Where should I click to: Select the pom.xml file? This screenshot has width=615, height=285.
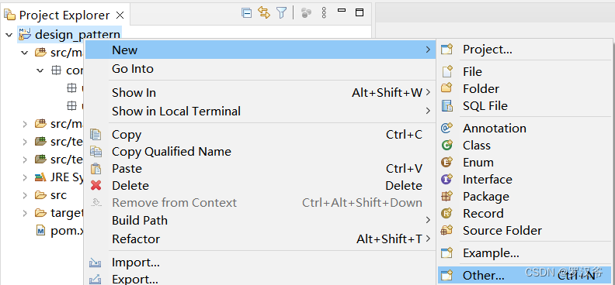(60, 231)
